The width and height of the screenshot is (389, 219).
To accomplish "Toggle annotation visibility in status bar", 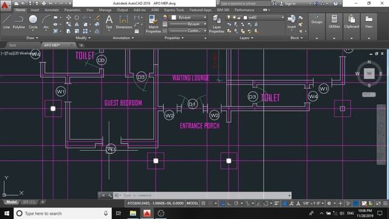I will 284,203.
